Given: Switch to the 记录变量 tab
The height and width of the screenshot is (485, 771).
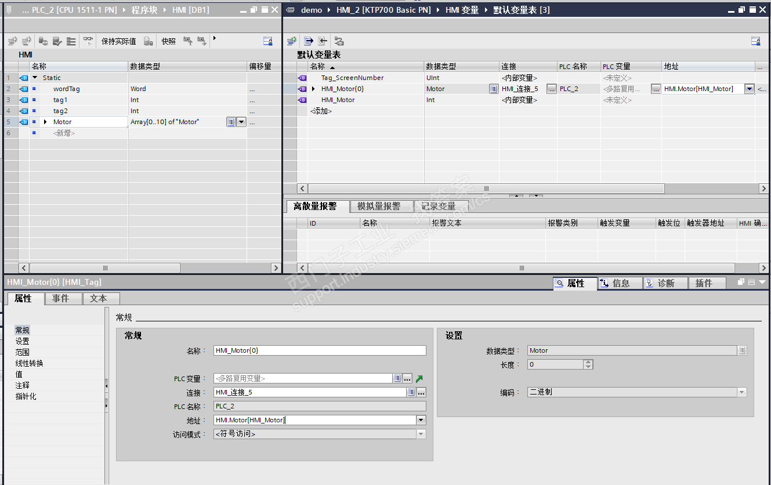Looking at the screenshot, I should click(x=441, y=206).
